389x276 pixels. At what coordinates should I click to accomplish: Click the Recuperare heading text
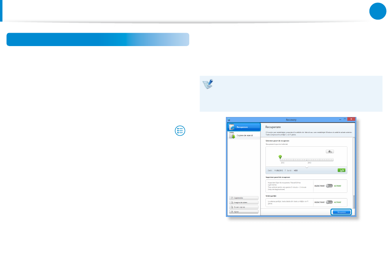[x=273, y=127]
